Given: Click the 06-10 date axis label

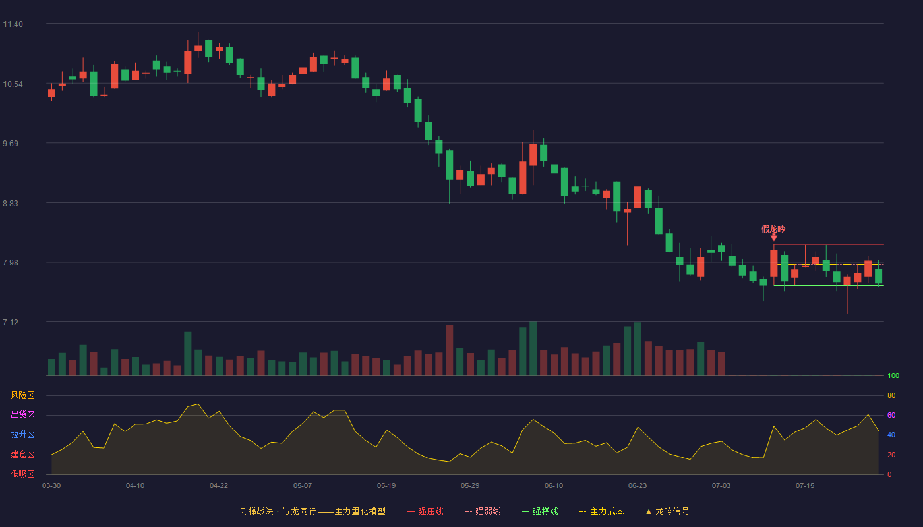Looking at the screenshot, I should point(554,485).
